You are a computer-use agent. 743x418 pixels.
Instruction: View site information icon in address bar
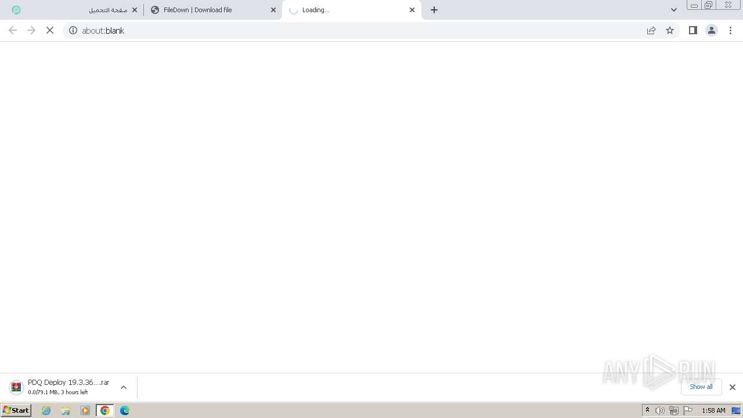coord(73,30)
